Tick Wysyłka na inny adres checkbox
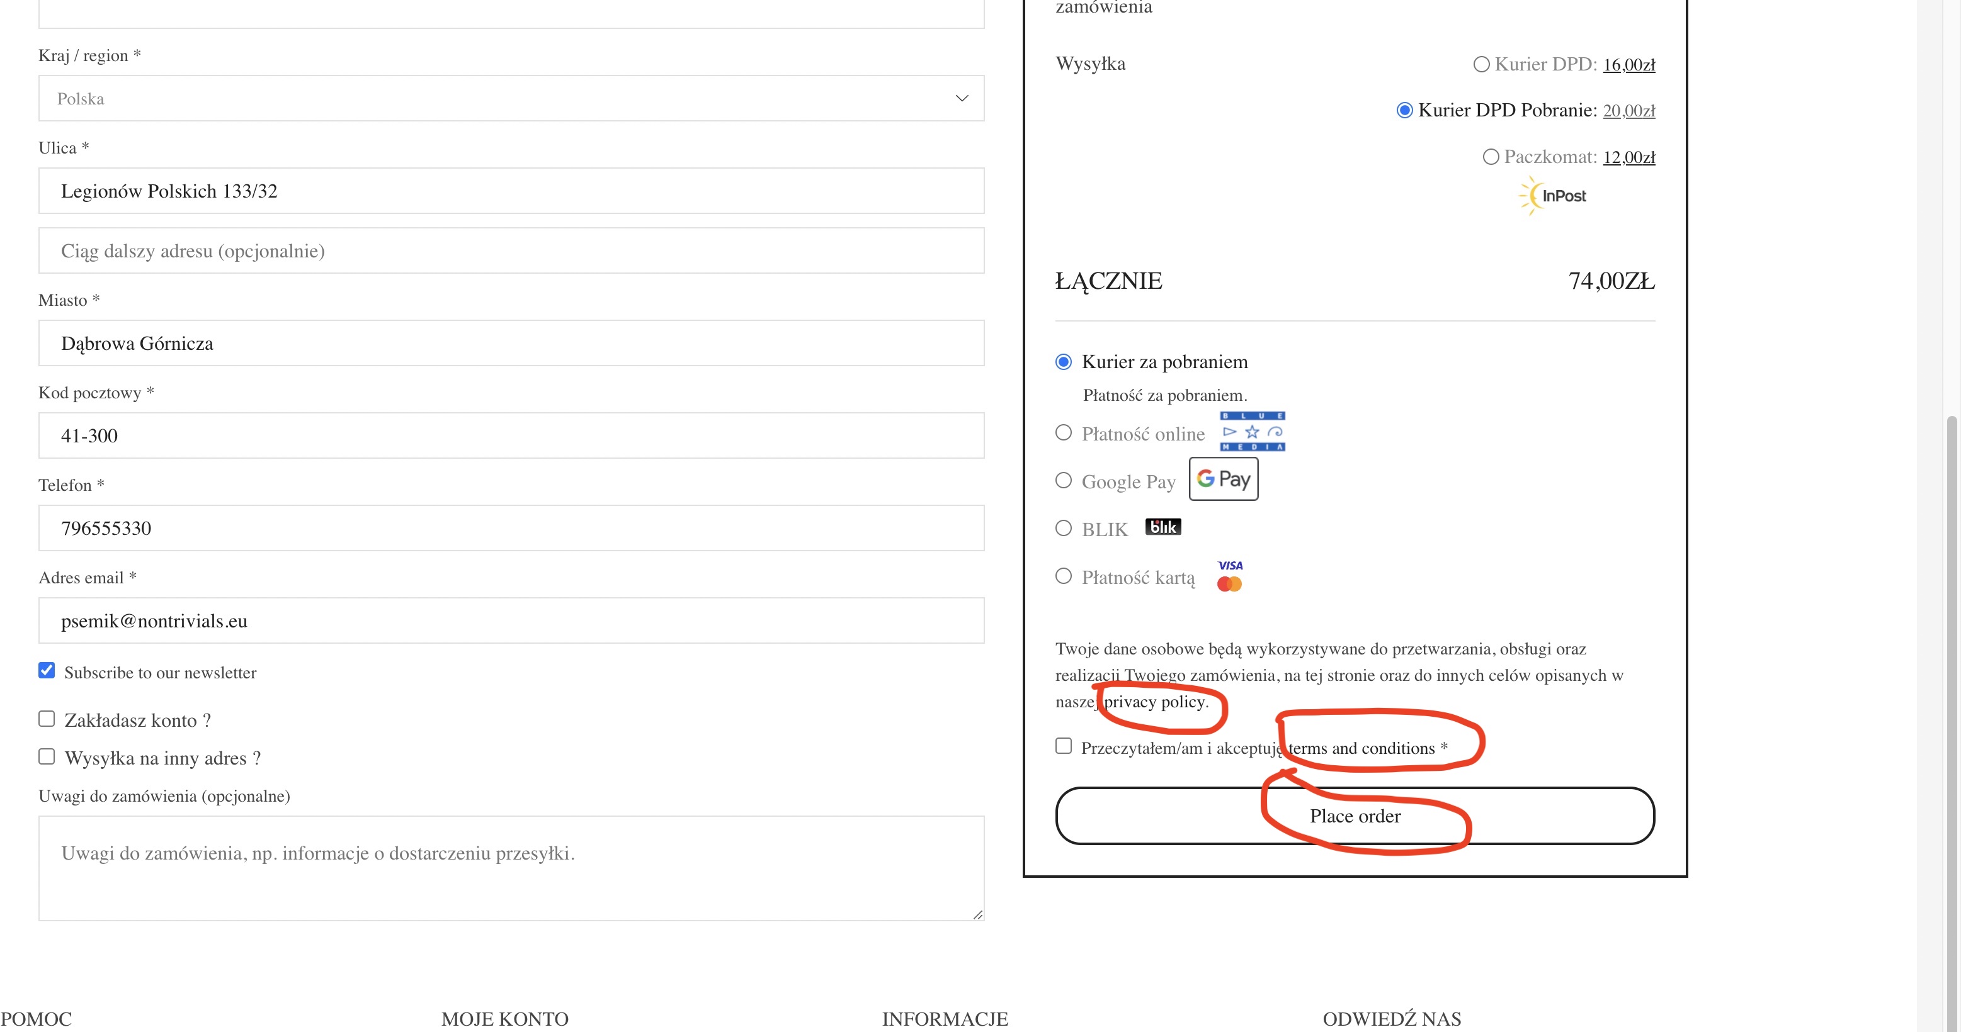 47,757
